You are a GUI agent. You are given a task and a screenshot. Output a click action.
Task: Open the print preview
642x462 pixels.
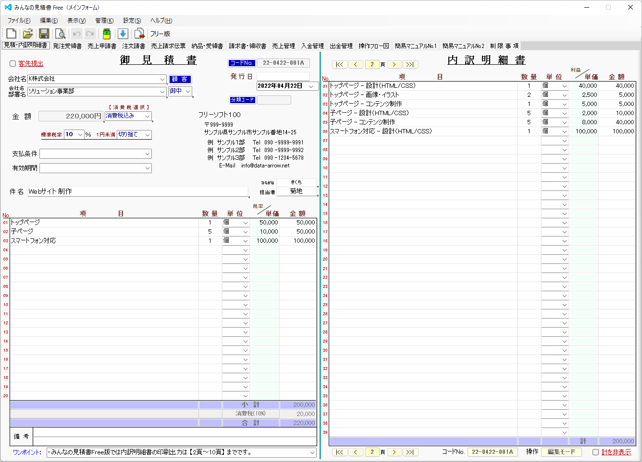(60, 33)
